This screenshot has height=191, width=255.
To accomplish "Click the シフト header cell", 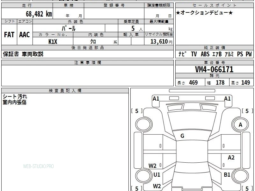I will (9, 21).
